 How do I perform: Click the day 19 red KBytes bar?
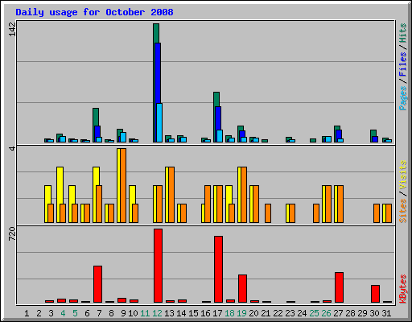pos(242,288)
